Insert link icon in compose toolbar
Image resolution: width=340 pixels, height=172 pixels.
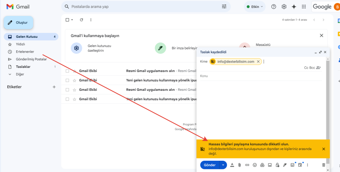pyautogui.click(x=247, y=165)
